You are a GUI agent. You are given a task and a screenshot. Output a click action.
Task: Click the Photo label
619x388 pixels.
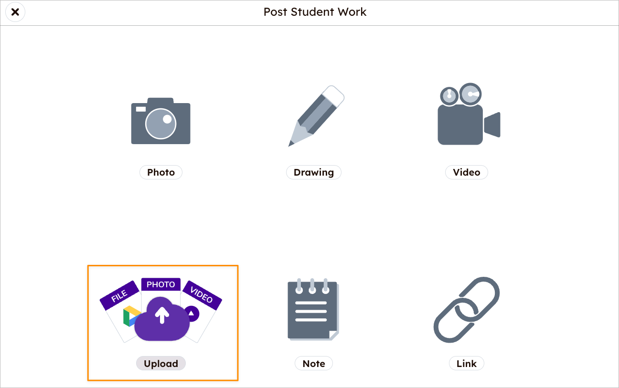point(160,172)
